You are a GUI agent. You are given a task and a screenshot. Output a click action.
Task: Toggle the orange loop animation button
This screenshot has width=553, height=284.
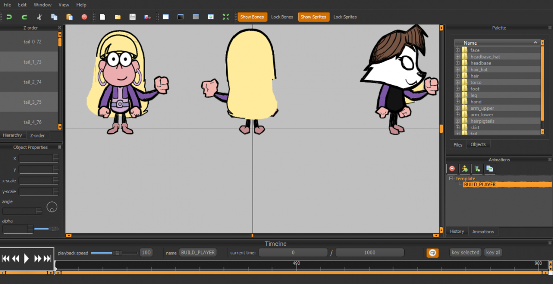(x=432, y=253)
